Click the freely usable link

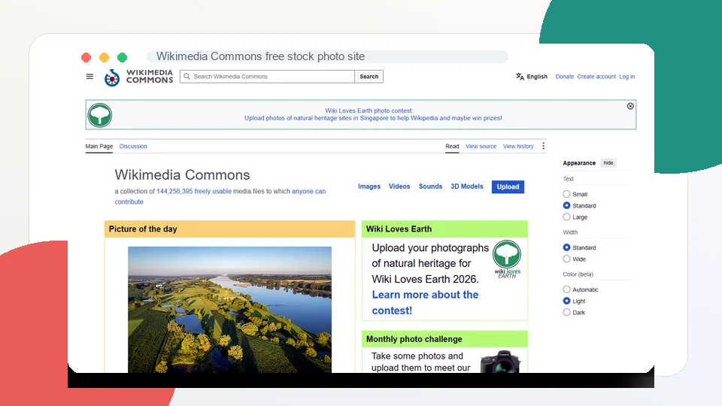[213, 192]
